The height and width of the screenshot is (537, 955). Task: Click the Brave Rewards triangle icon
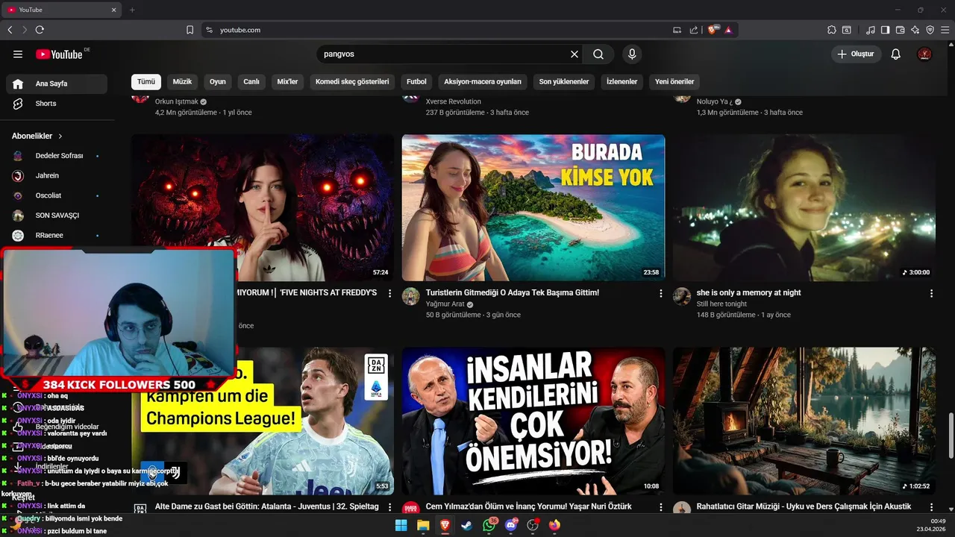click(x=728, y=30)
